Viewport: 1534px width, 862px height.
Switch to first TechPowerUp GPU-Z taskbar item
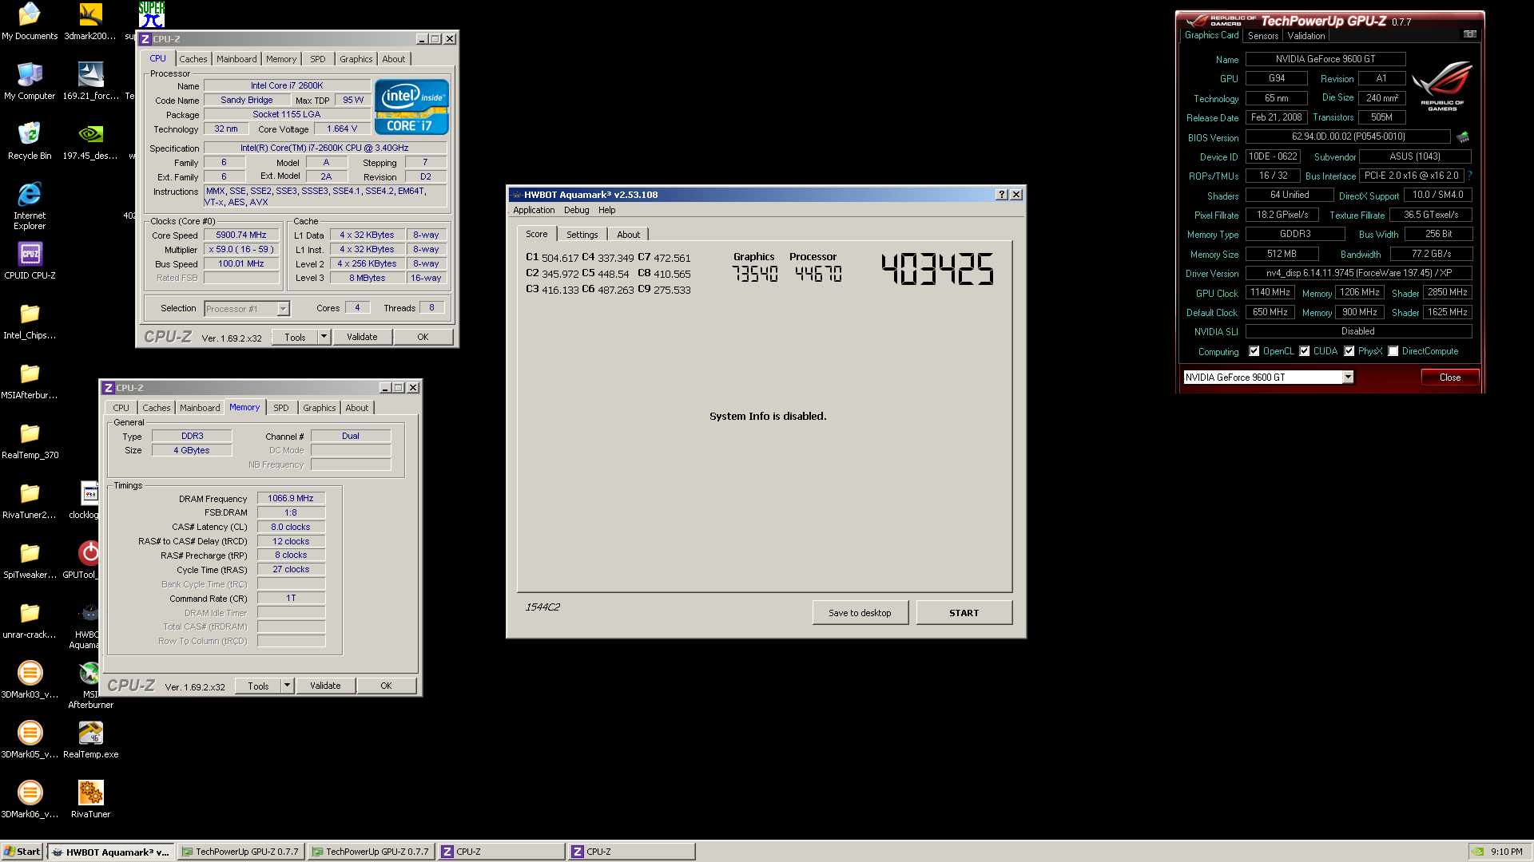coord(241,852)
